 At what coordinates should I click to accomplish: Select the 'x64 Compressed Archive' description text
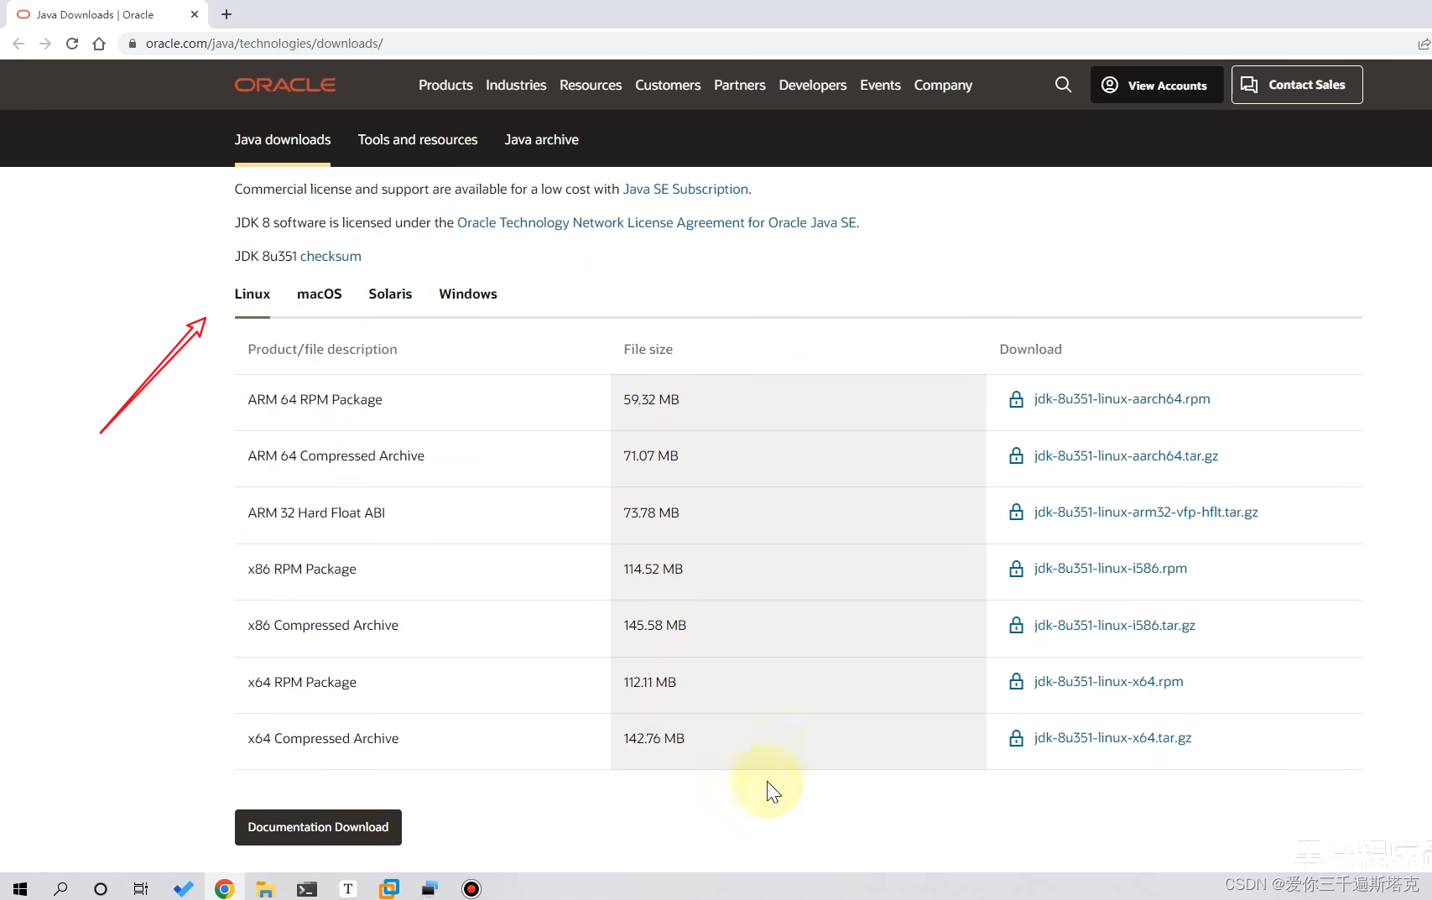pos(323,738)
